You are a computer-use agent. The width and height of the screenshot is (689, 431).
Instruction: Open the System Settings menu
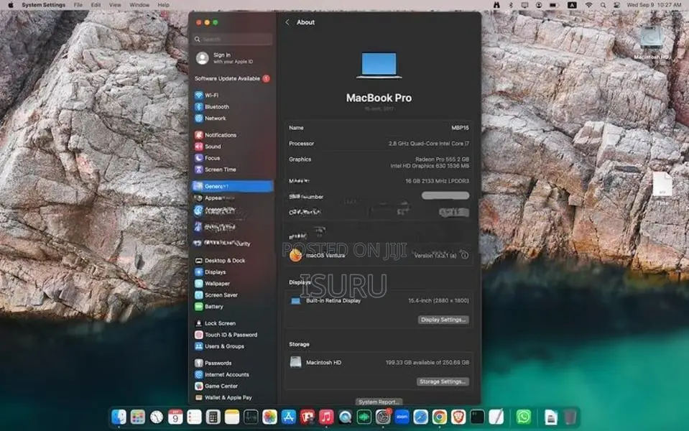pyautogui.click(x=44, y=5)
